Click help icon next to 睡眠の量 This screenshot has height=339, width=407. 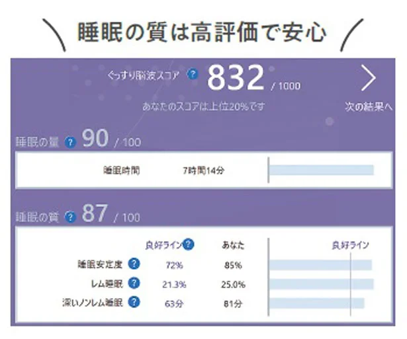coord(71,142)
